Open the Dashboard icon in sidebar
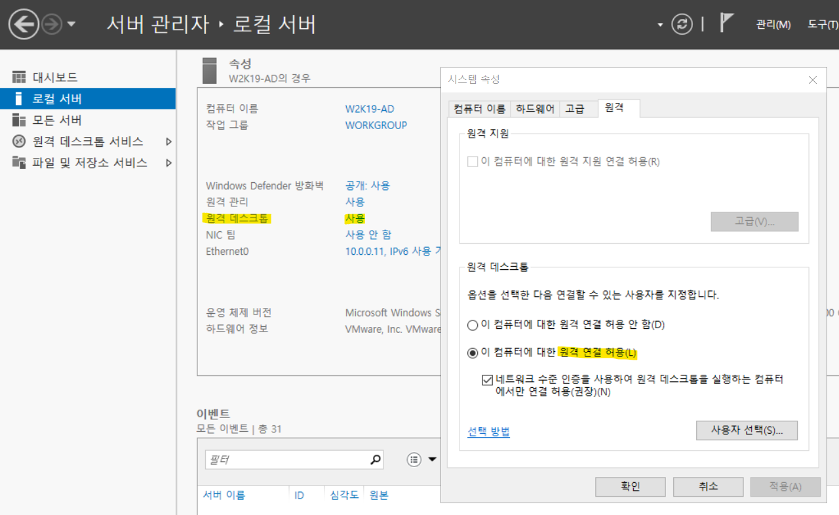Screen dimensions: 839x515 20,77
